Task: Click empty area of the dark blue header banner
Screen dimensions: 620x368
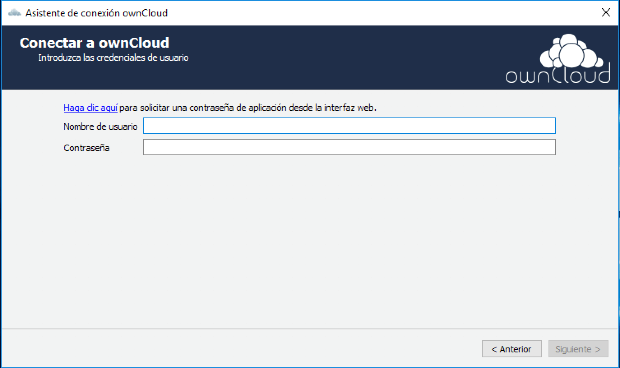Action: [x=329, y=57]
